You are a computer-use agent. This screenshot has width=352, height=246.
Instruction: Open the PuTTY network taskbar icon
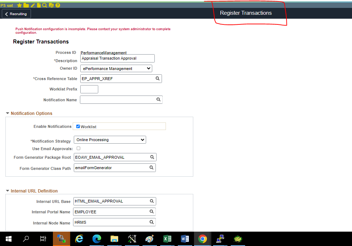(220, 239)
